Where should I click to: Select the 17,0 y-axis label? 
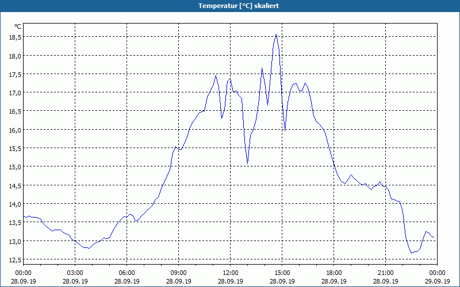coord(15,93)
